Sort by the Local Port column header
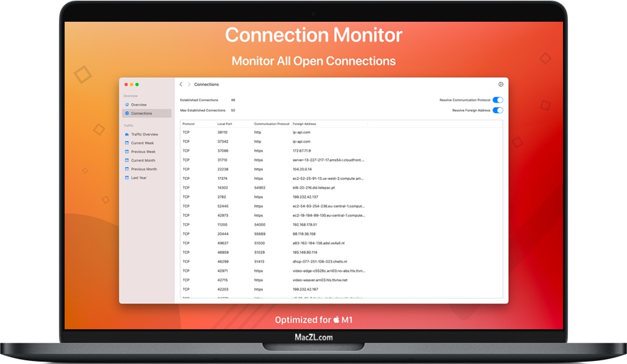This screenshot has height=364, width=627. (x=224, y=124)
